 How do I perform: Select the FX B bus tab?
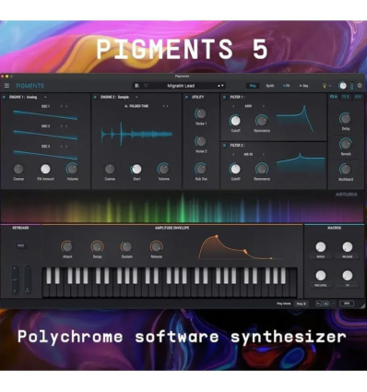click(x=346, y=97)
